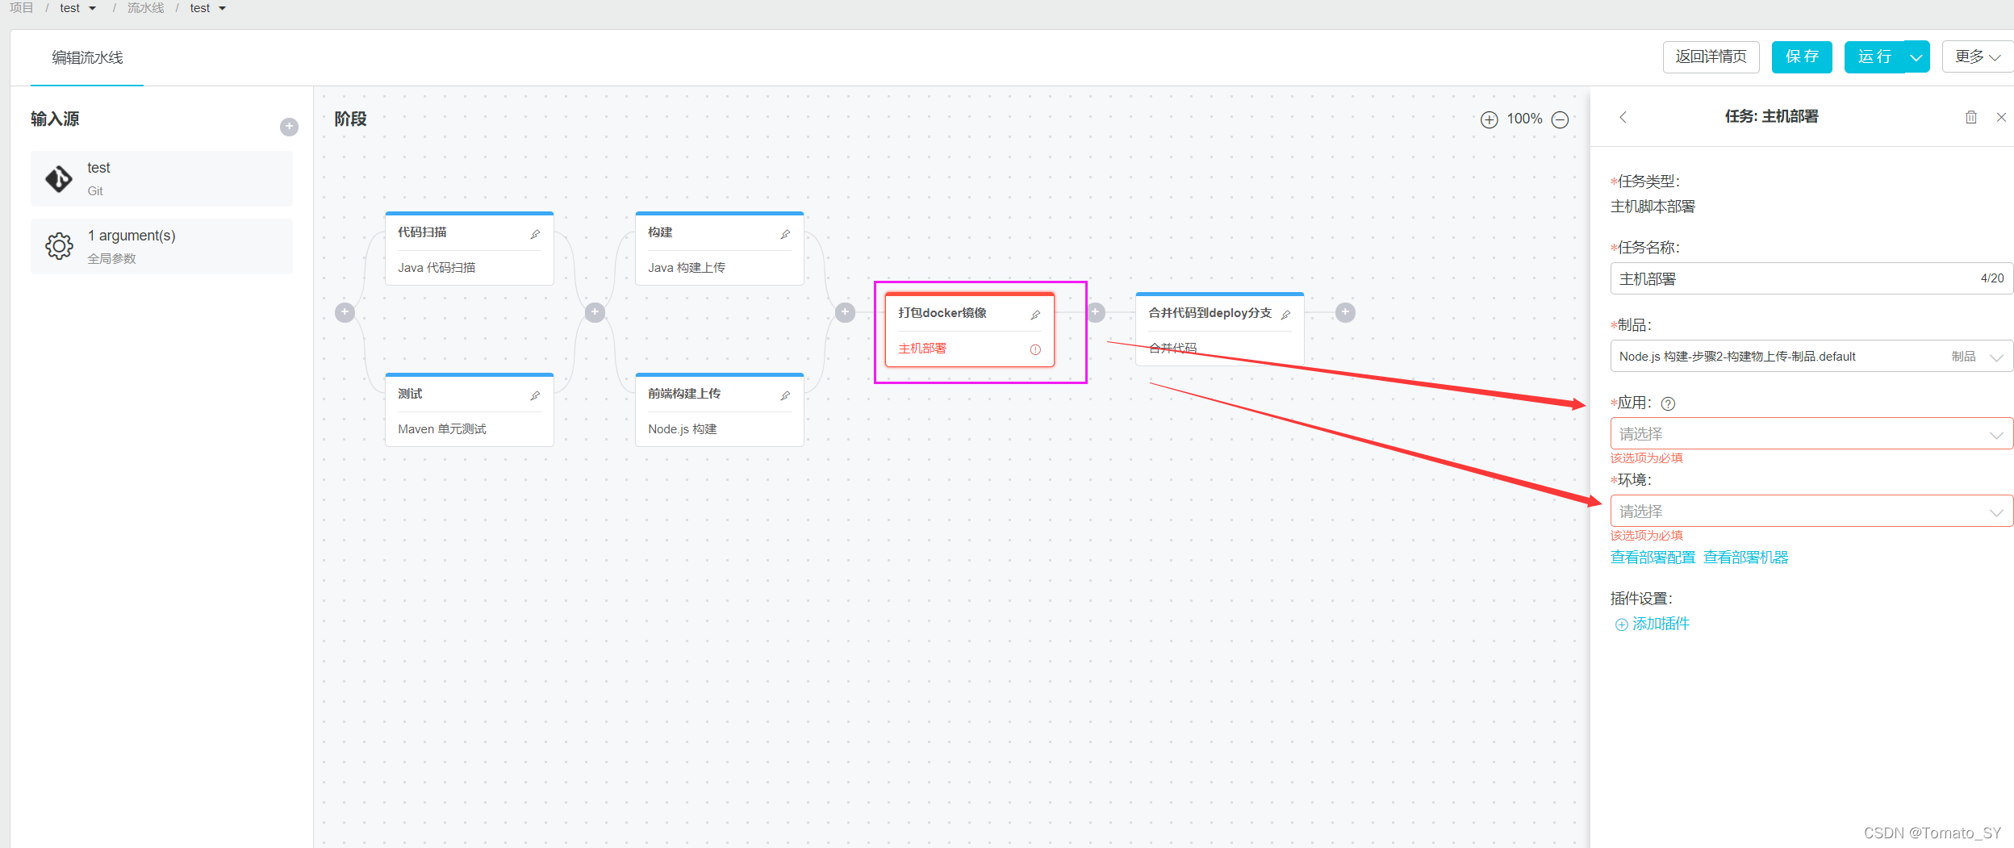Open the 应用 select dropdown
This screenshot has height=848, width=2014.
pos(1811,433)
